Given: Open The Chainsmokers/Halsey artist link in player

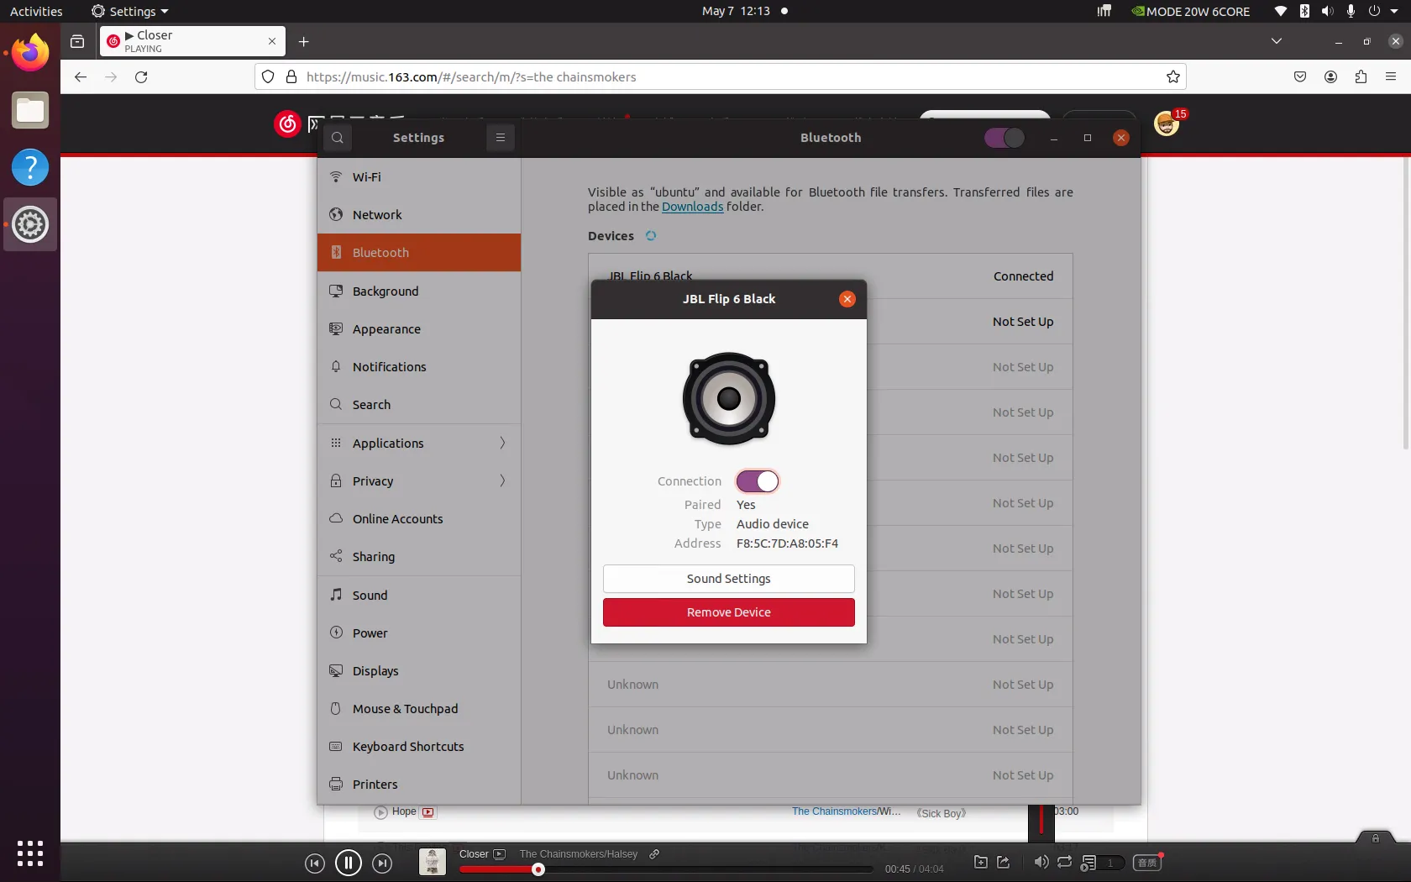Looking at the screenshot, I should coord(579,854).
